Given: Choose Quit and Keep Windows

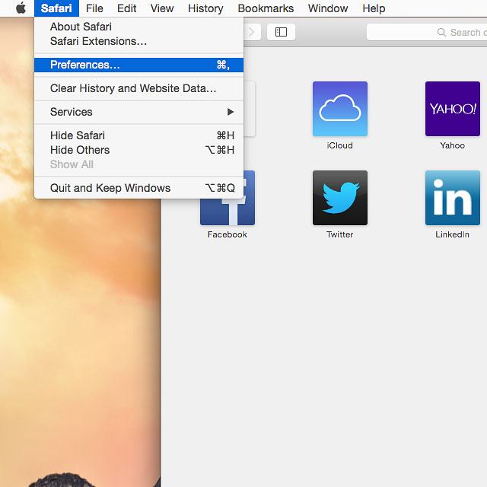Looking at the screenshot, I should click(138, 188).
